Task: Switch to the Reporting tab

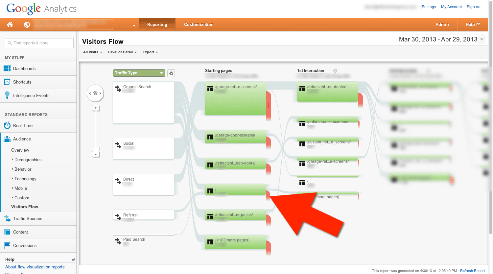Action: pyautogui.click(x=157, y=25)
